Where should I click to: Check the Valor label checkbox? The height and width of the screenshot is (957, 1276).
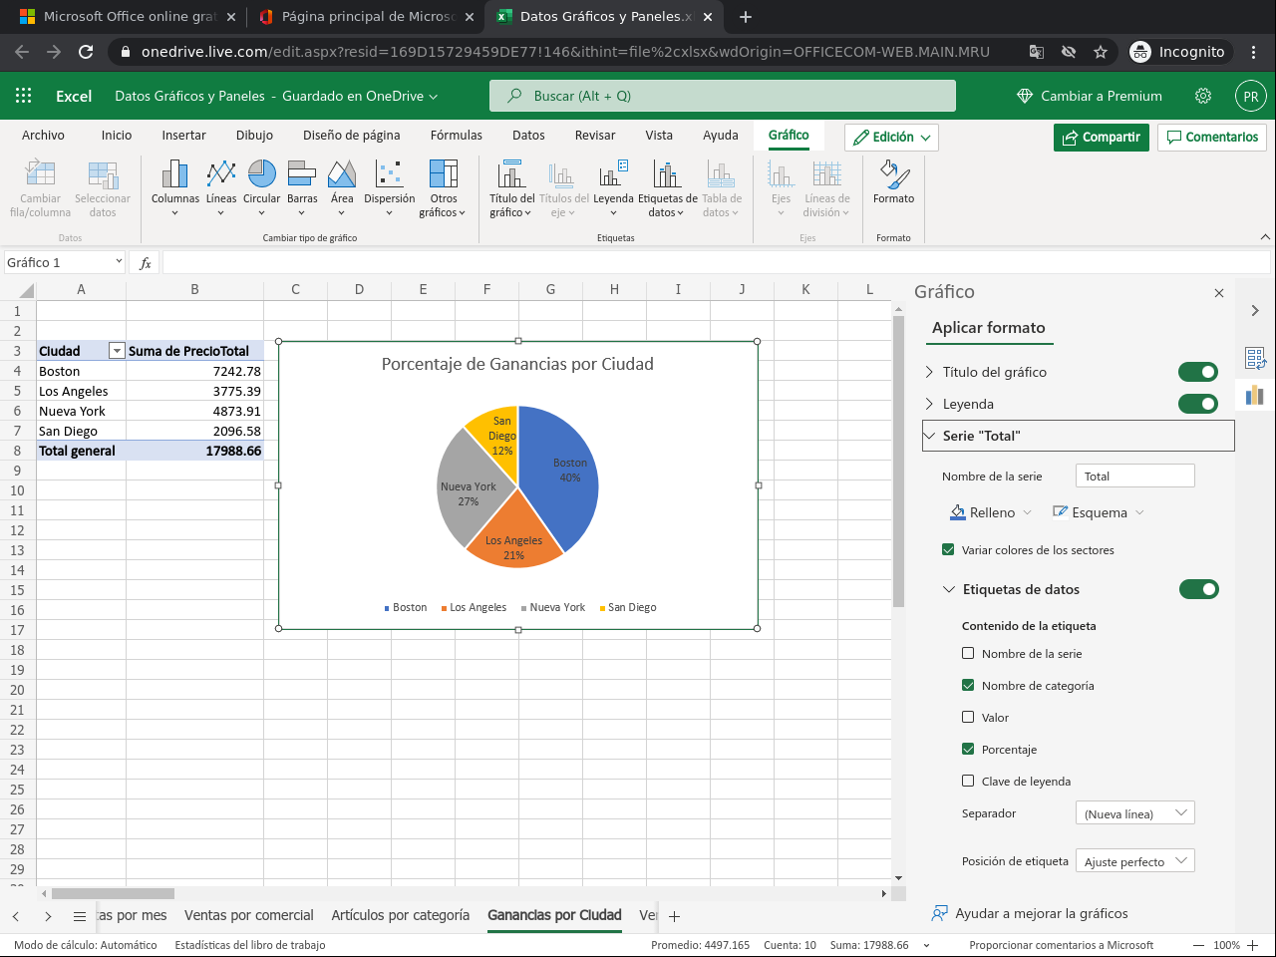(x=968, y=717)
